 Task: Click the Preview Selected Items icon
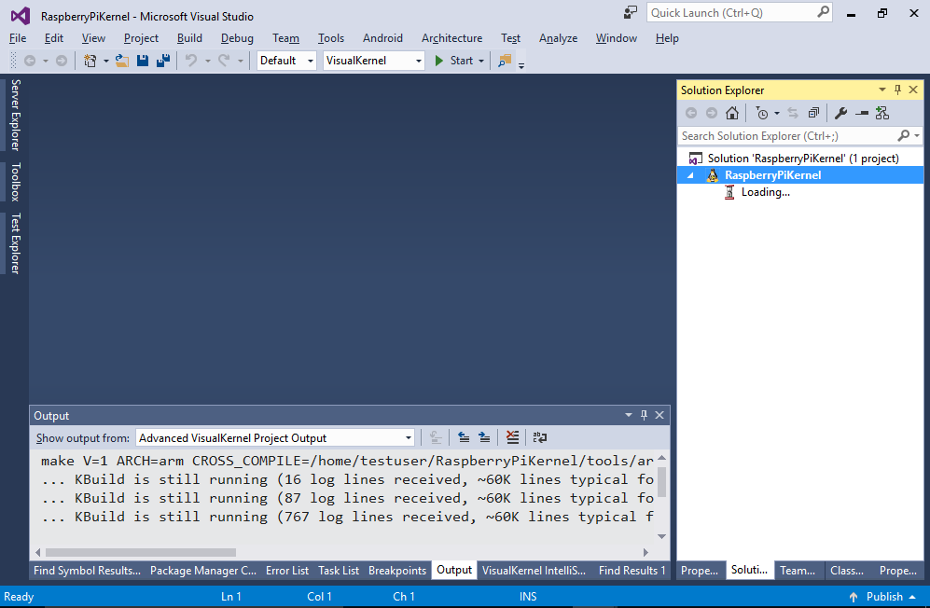click(x=862, y=113)
